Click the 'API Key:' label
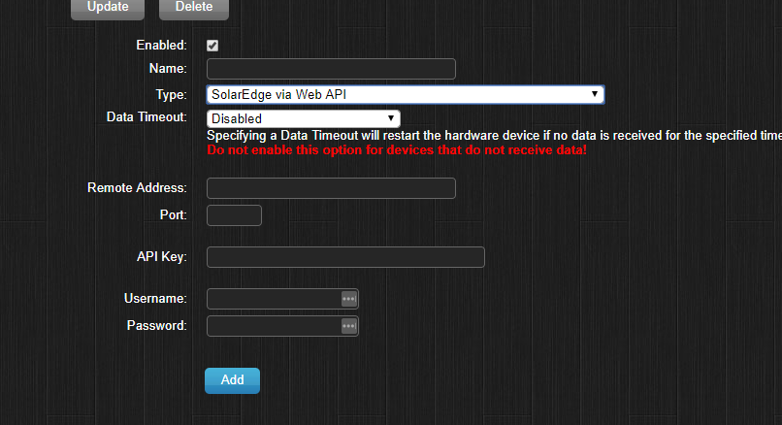 [162, 257]
